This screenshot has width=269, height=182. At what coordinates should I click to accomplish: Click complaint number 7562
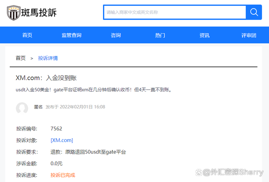[x=56, y=129]
